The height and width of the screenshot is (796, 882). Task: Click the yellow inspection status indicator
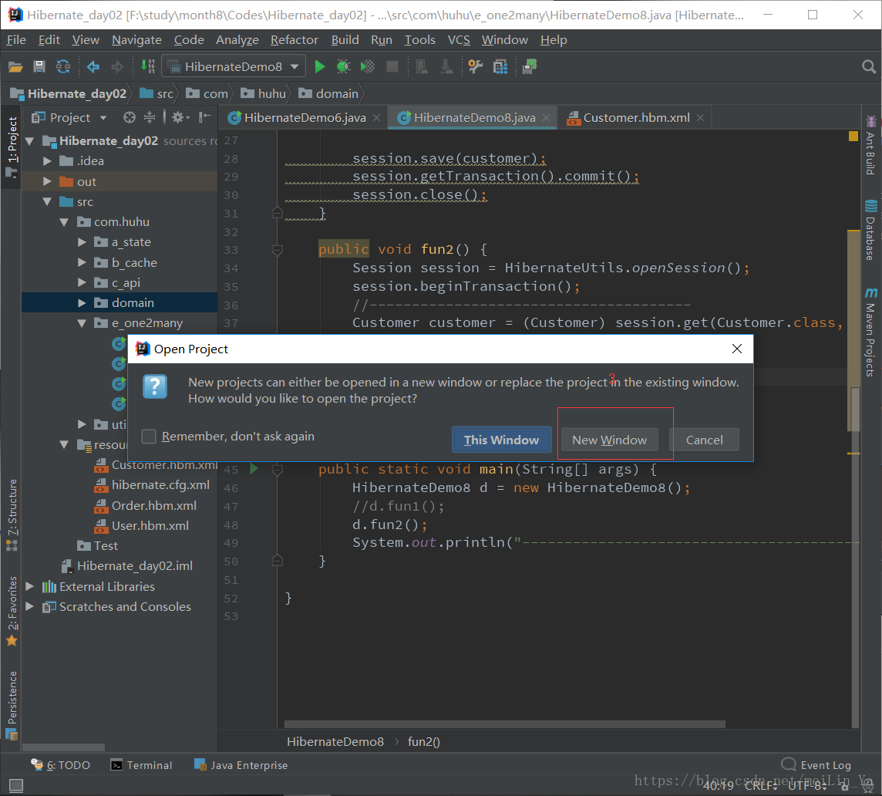pos(853,137)
